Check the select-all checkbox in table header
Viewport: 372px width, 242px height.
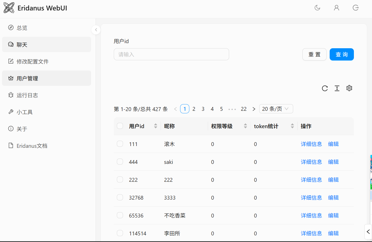(120, 126)
